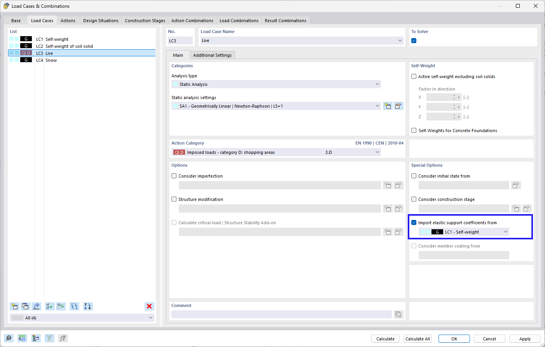Toggle Consider initial state from

[x=414, y=176]
